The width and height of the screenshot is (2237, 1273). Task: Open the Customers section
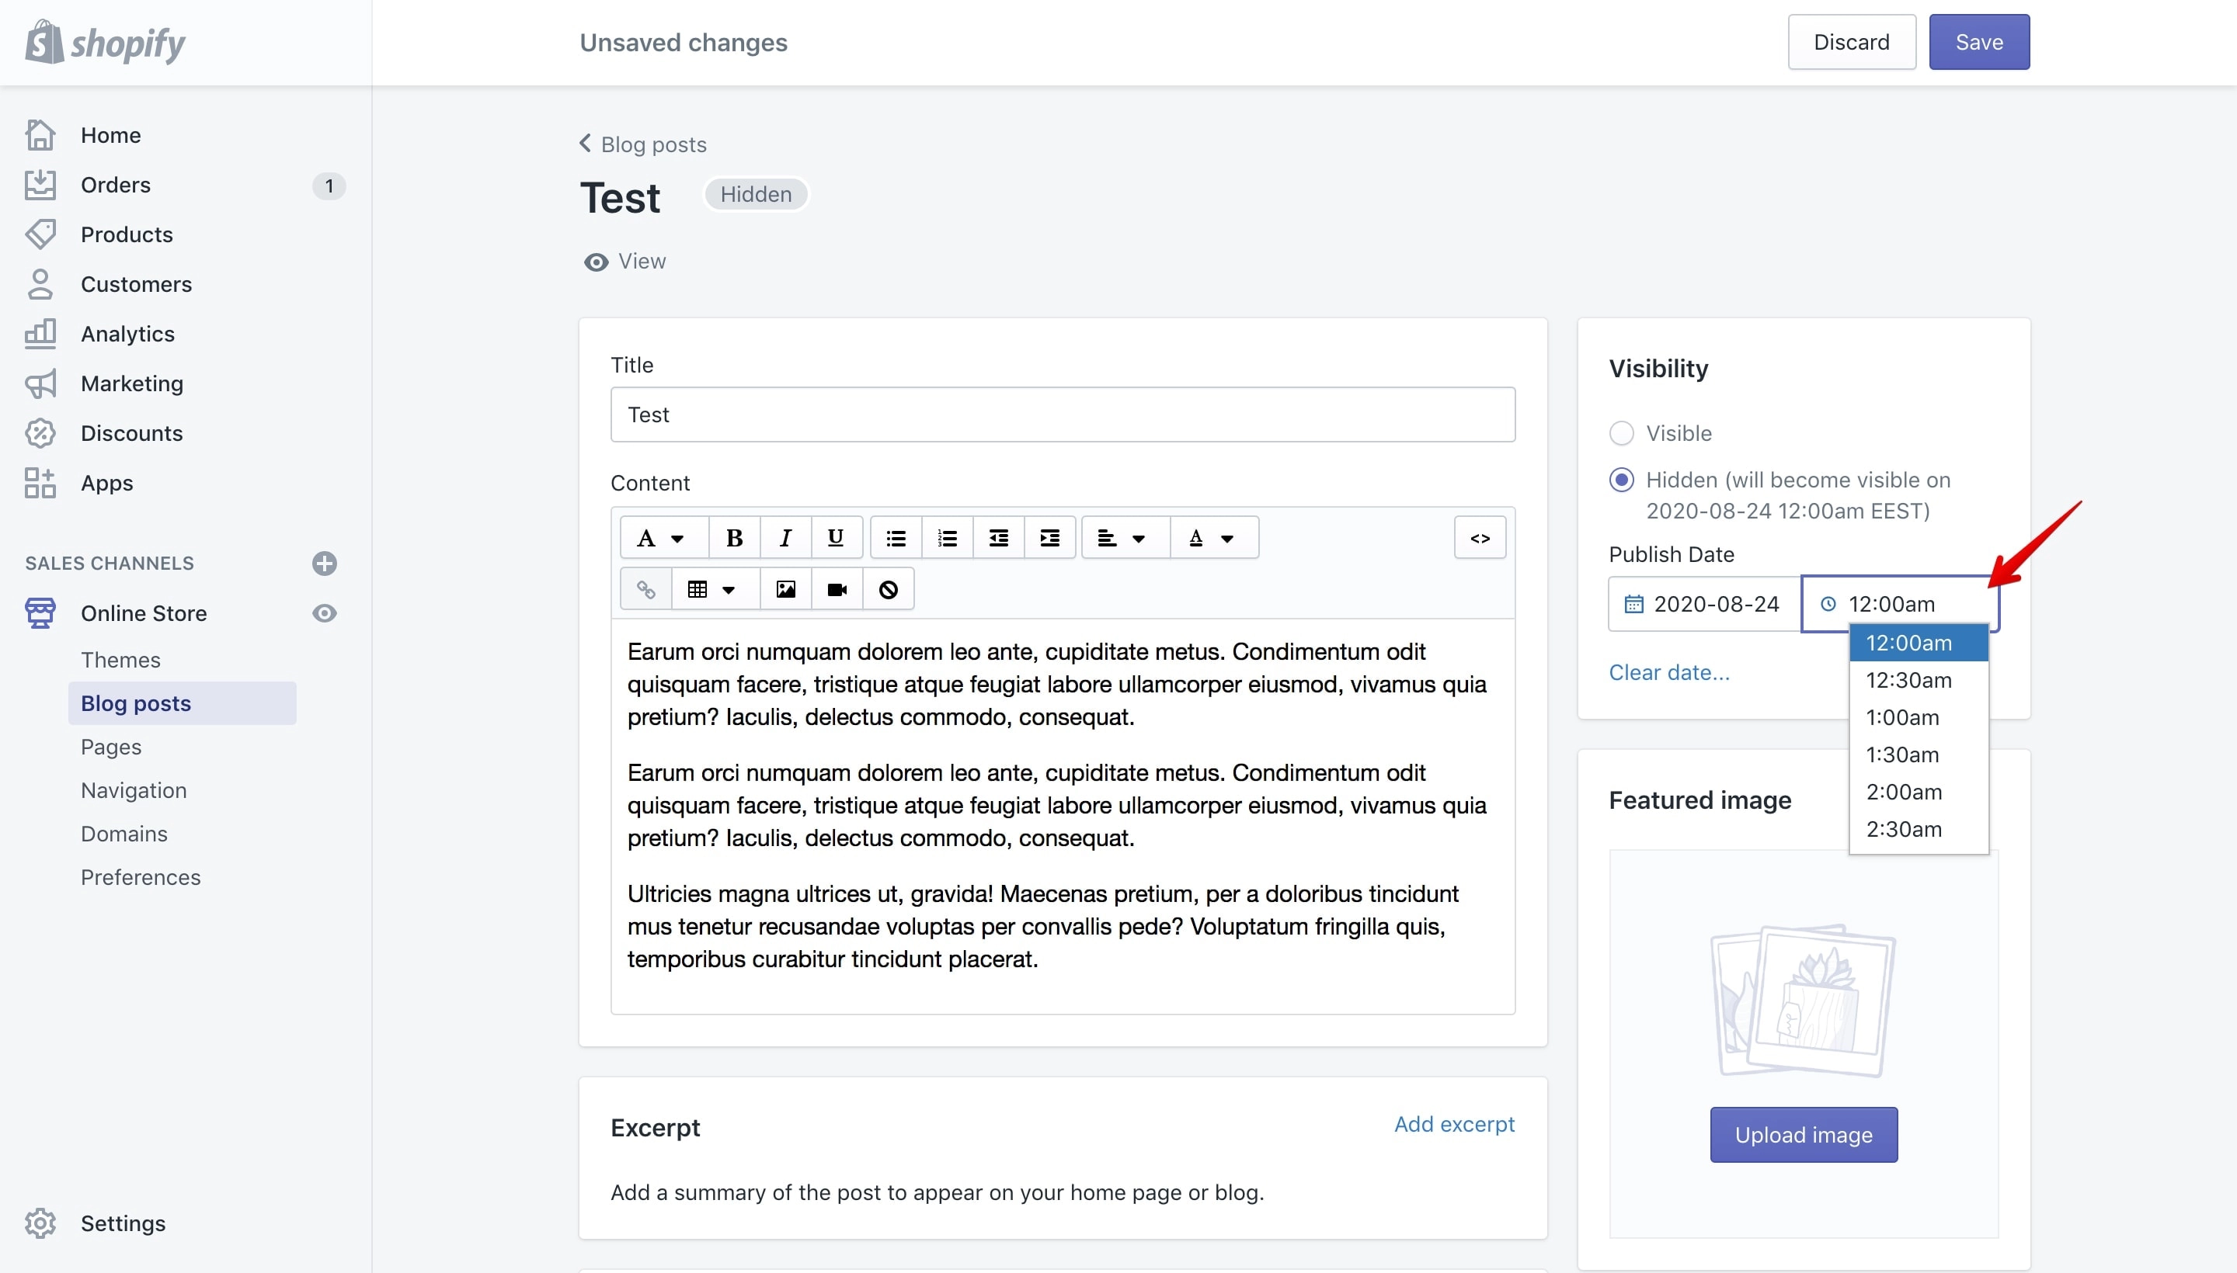pos(136,284)
